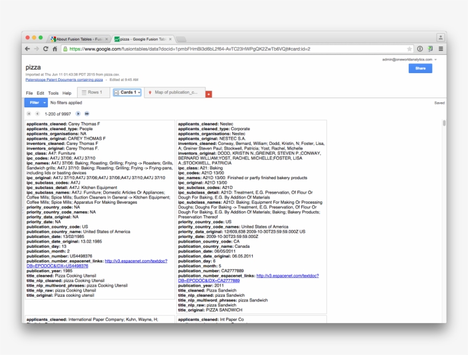Image resolution: width=468 pixels, height=355 pixels.
Task: Go to next page with single arrow icon
Action: tap(78, 113)
